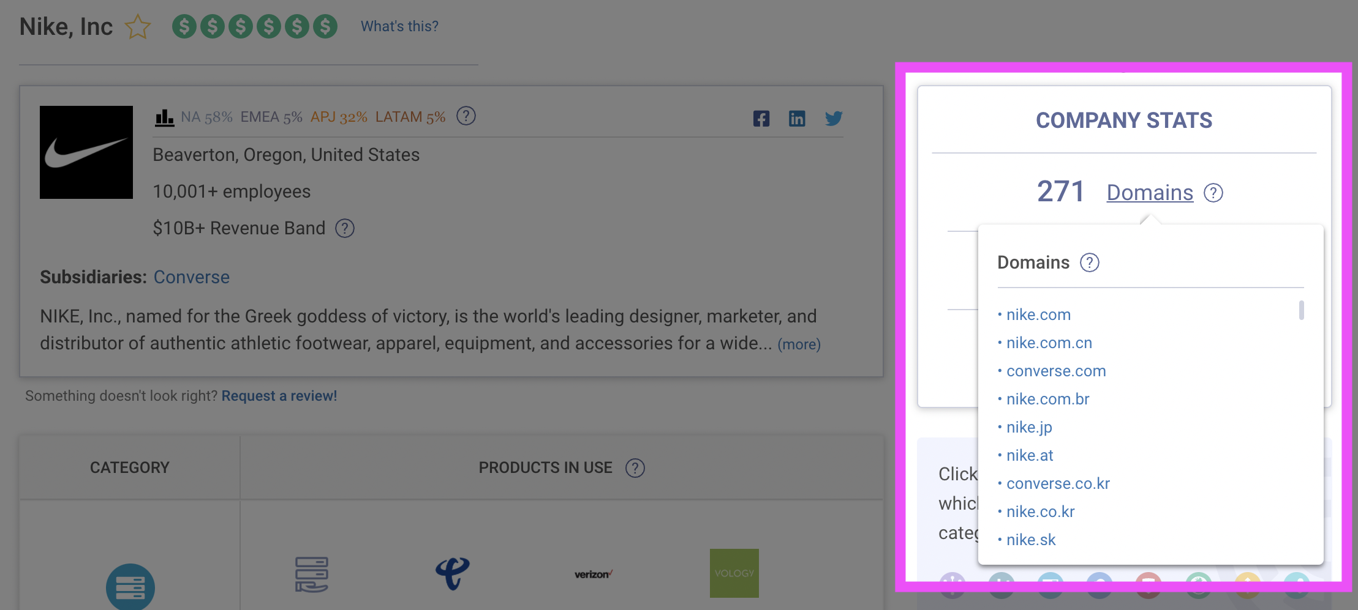Open the Domains dropdown list
Screen dimensions: 1358x610
click(1149, 192)
